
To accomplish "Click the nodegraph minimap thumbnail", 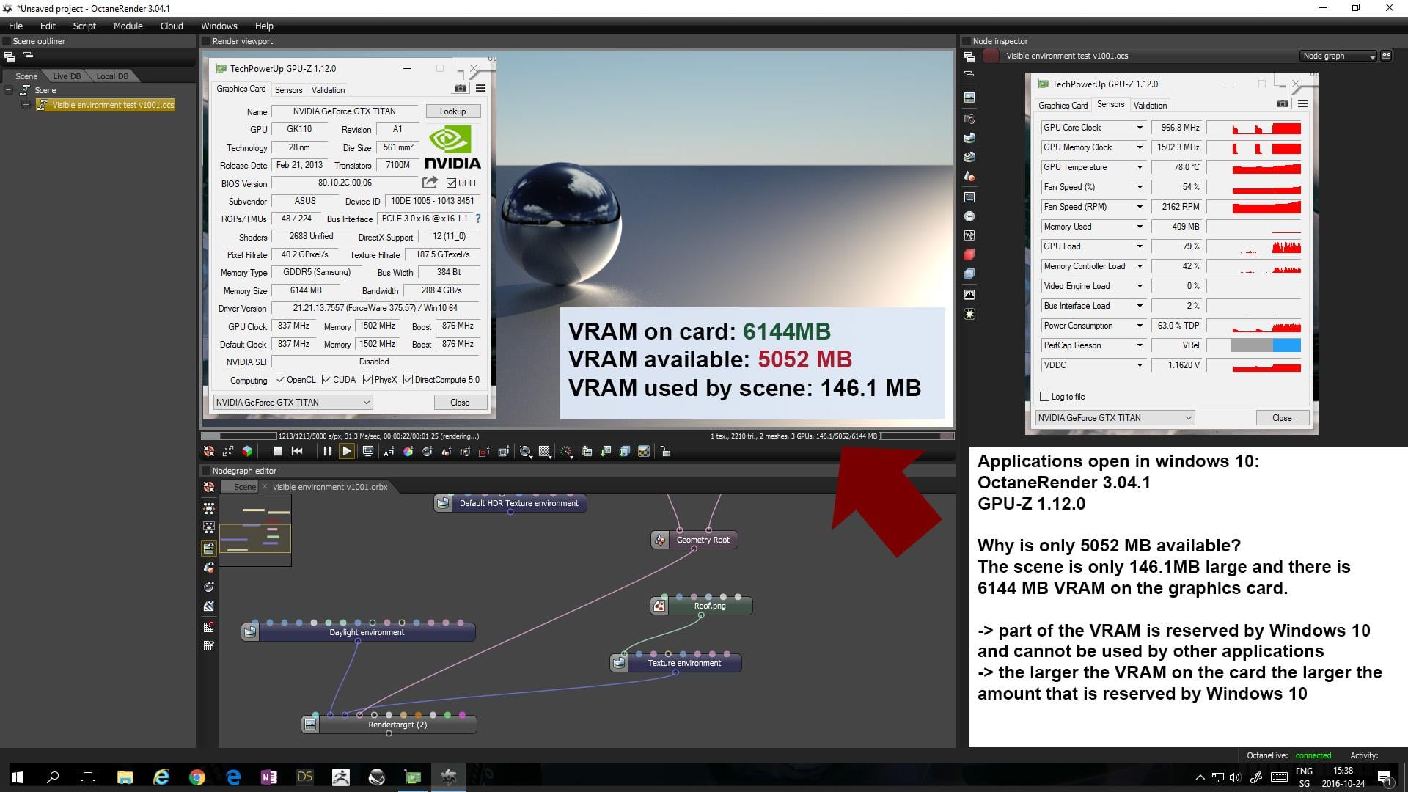I will 255,531.
